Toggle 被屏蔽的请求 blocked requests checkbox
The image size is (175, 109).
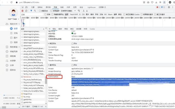142,14
